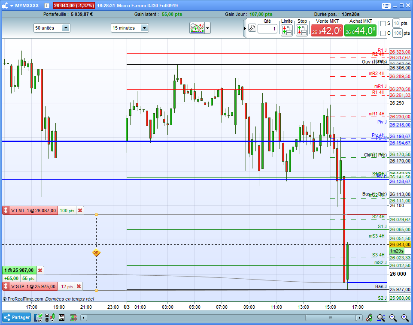Click the Gain latent 55,00 pts value

[x=172, y=14]
